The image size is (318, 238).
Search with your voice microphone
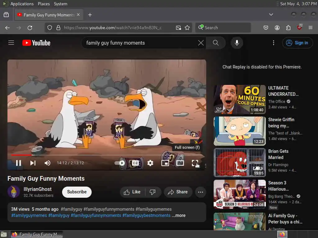pyautogui.click(x=237, y=43)
